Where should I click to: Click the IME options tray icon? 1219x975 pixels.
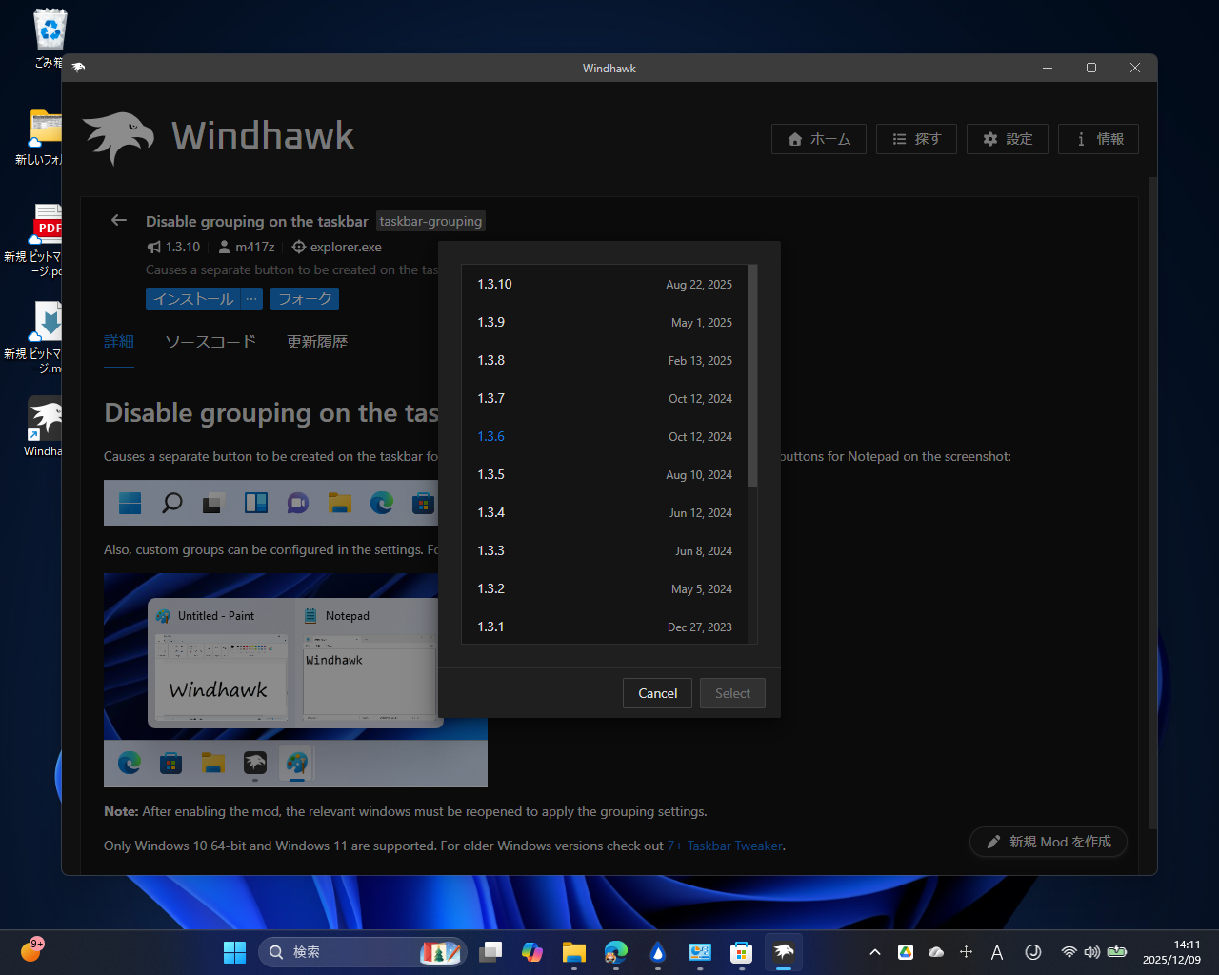[x=1033, y=952]
